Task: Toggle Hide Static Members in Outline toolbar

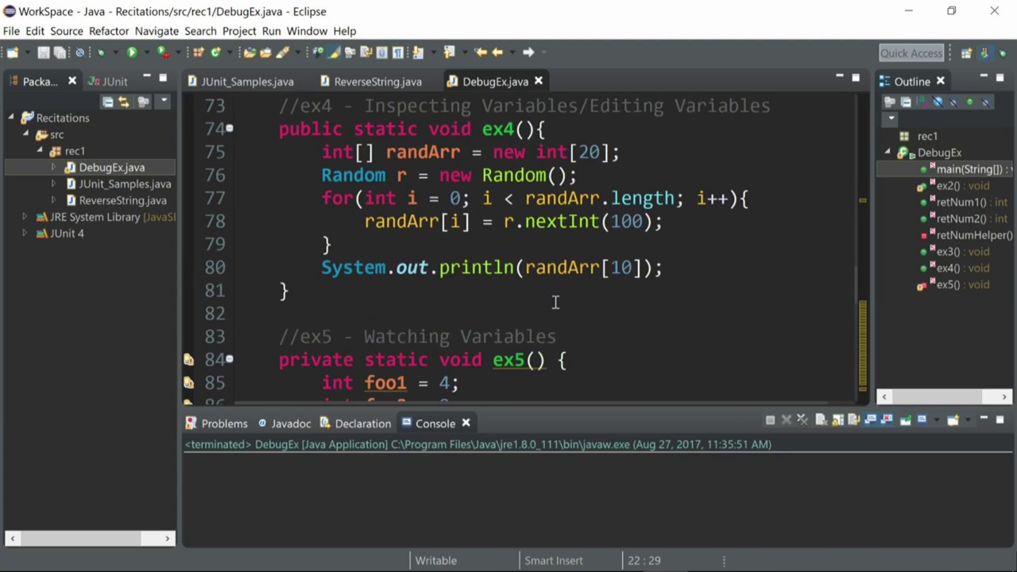Action: pyautogui.click(x=953, y=102)
